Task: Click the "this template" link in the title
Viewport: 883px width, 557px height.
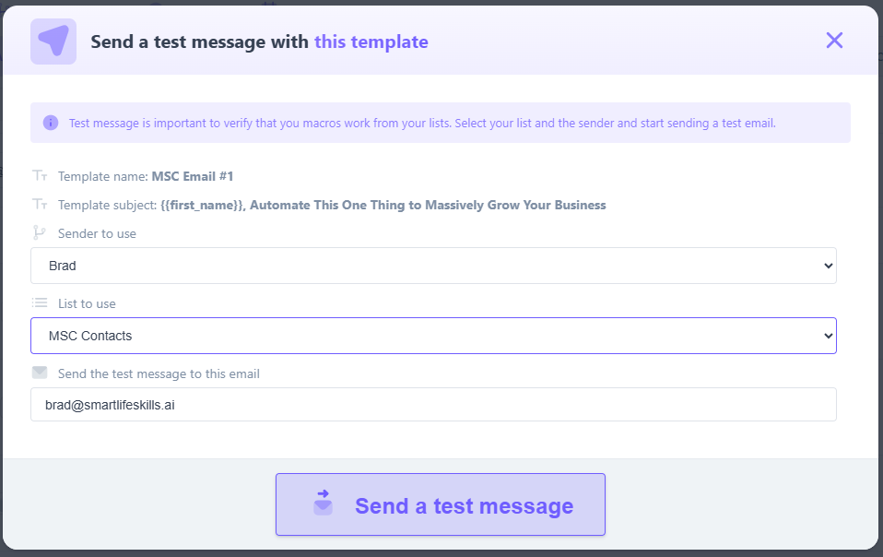Action: [x=371, y=41]
